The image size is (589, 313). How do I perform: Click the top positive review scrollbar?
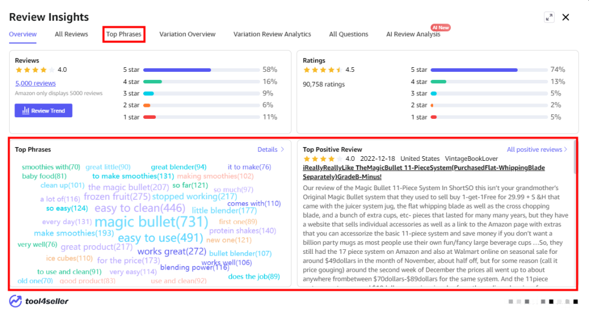[575, 157]
